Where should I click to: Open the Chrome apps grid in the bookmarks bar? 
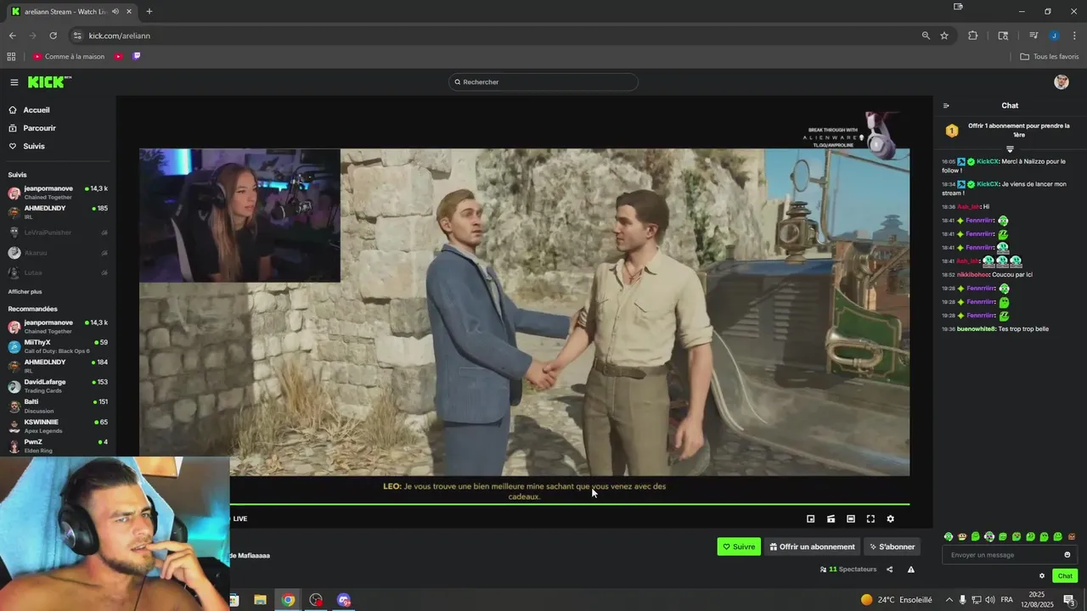(x=11, y=56)
